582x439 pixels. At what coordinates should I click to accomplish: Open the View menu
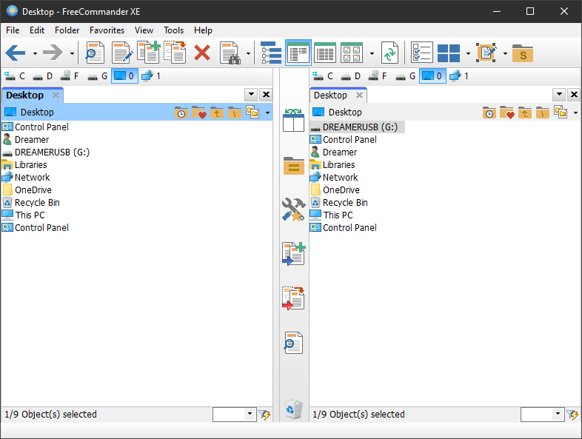[x=144, y=30]
